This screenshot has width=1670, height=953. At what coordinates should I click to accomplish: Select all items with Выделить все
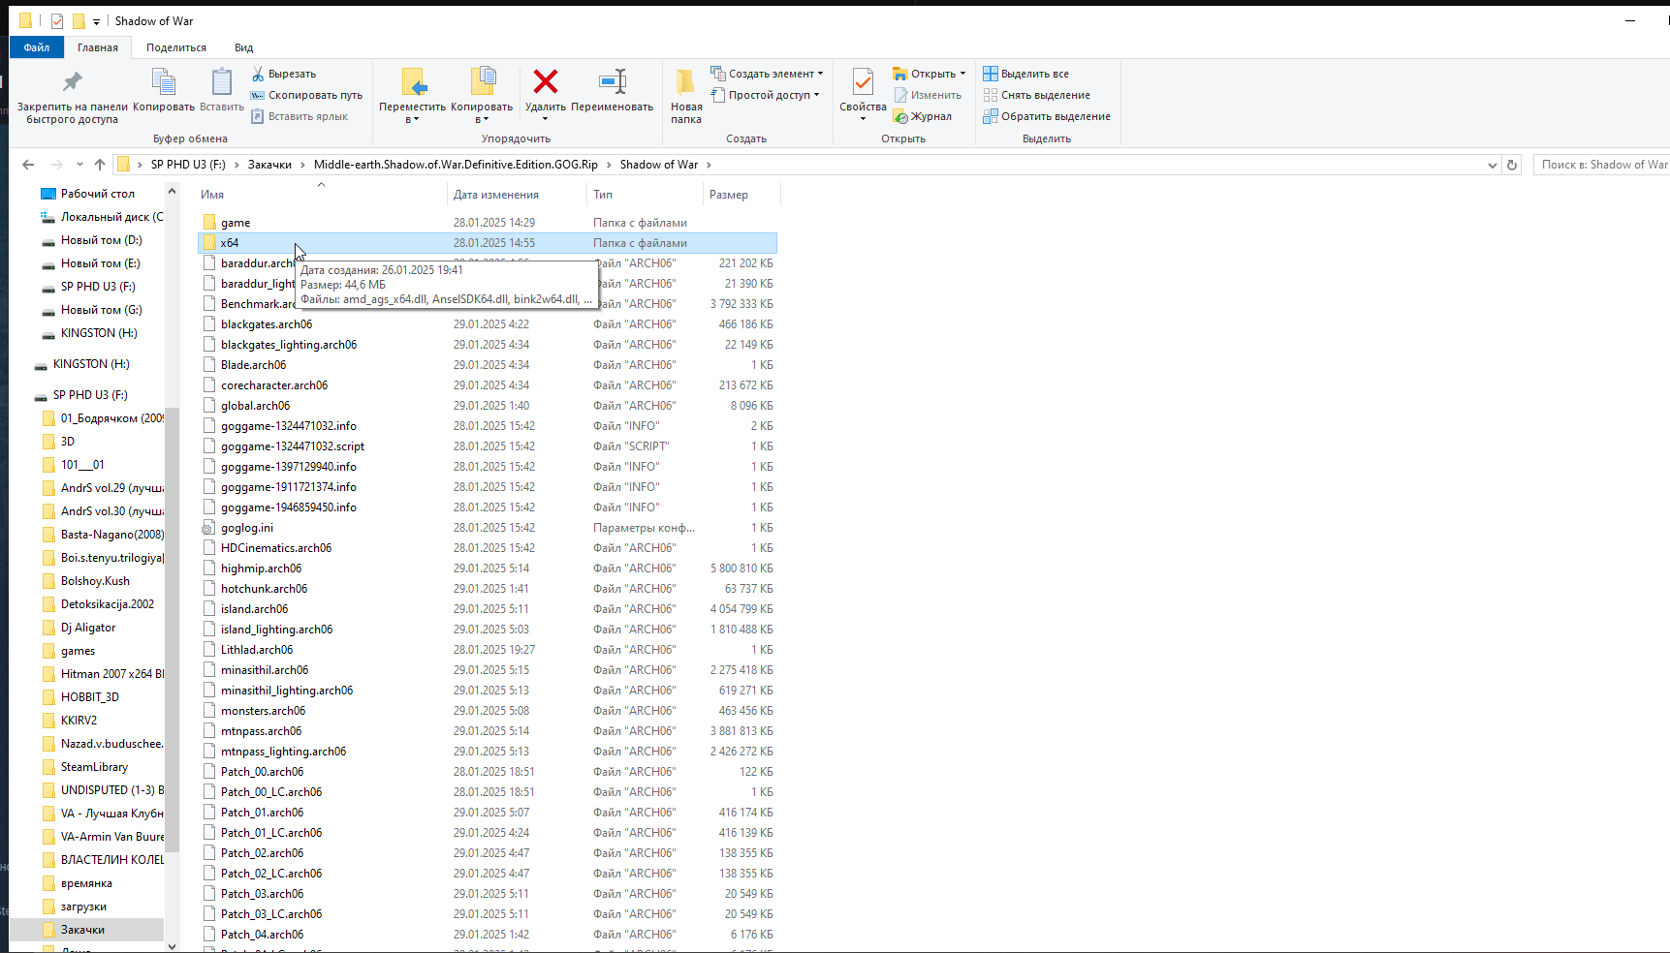1026,74
